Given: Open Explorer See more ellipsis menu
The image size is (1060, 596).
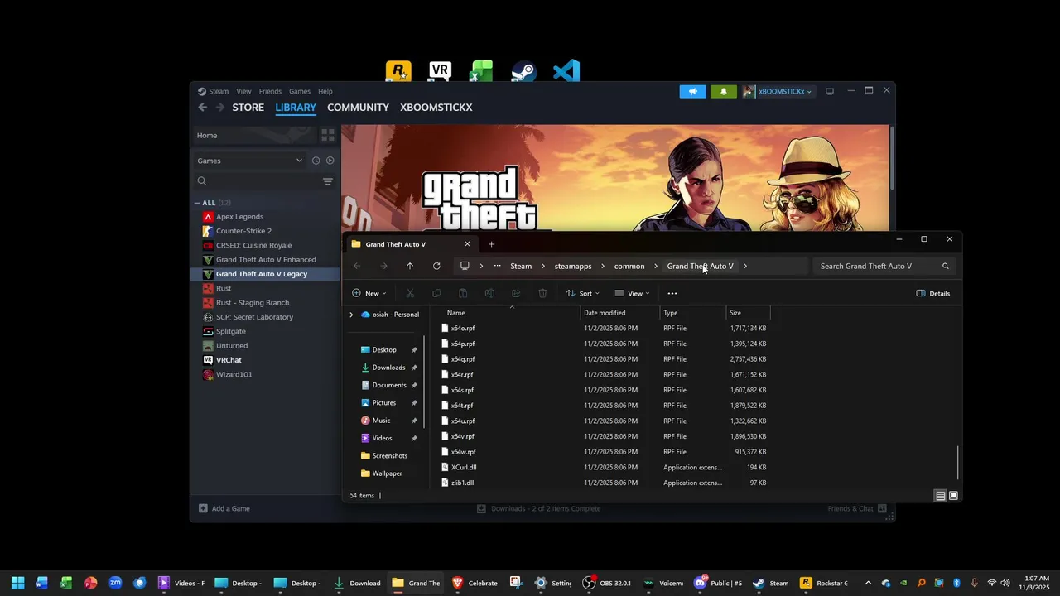Looking at the screenshot, I should click(672, 293).
